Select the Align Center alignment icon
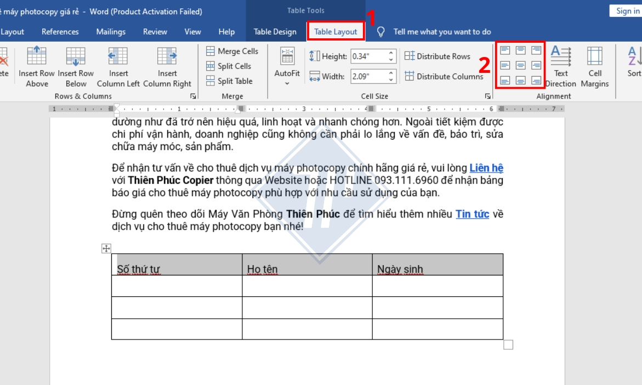 pos(520,66)
